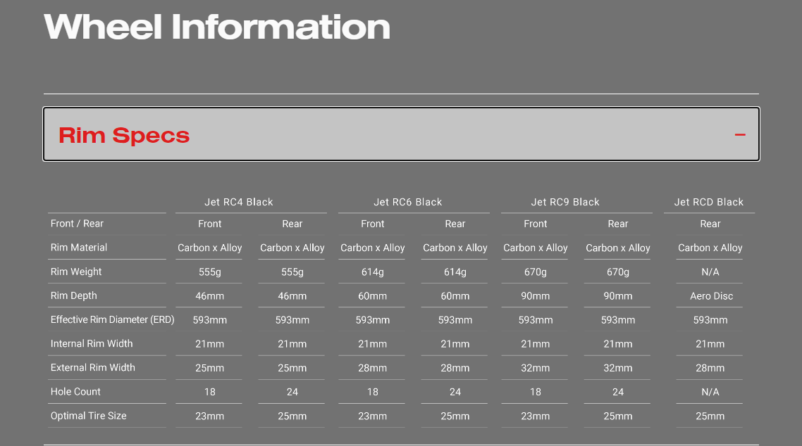
Task: Click the Jet RC4 Black front 555g cell
Action: [209, 272]
